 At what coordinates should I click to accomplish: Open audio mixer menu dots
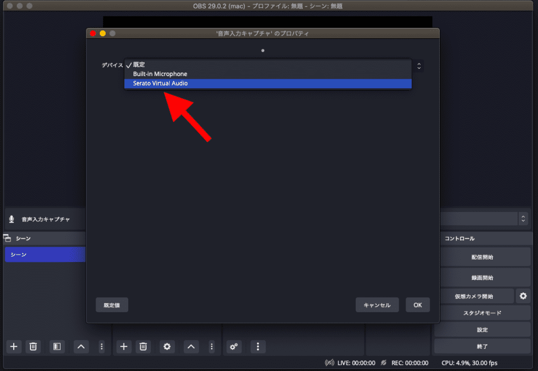pos(258,347)
